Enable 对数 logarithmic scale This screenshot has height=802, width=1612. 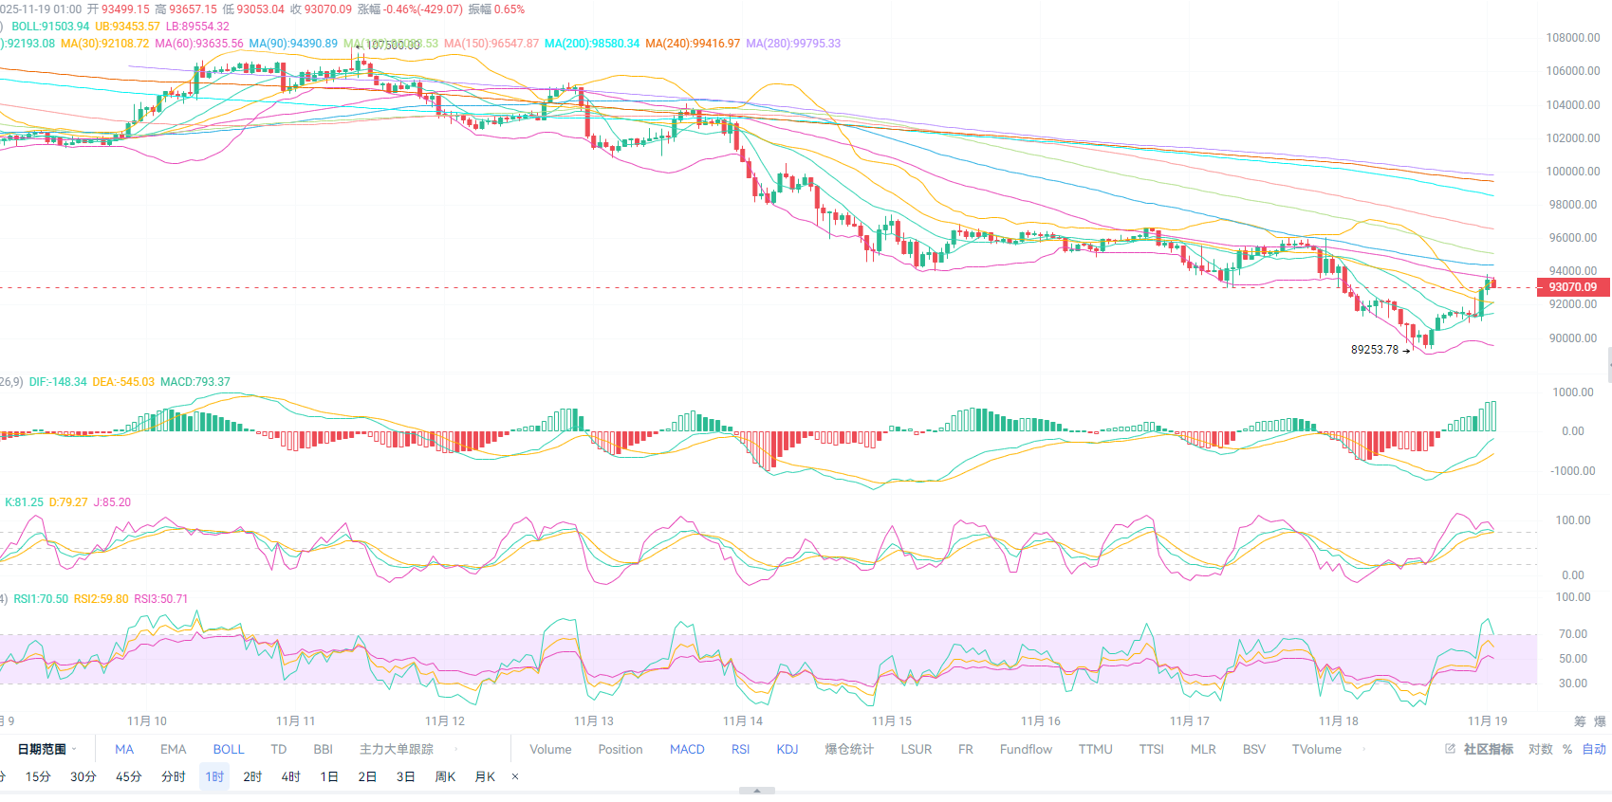coord(1541,749)
